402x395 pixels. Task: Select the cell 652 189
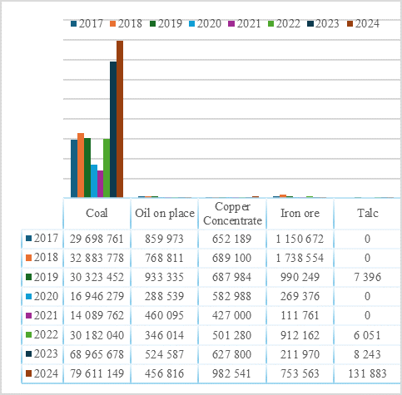point(232,239)
